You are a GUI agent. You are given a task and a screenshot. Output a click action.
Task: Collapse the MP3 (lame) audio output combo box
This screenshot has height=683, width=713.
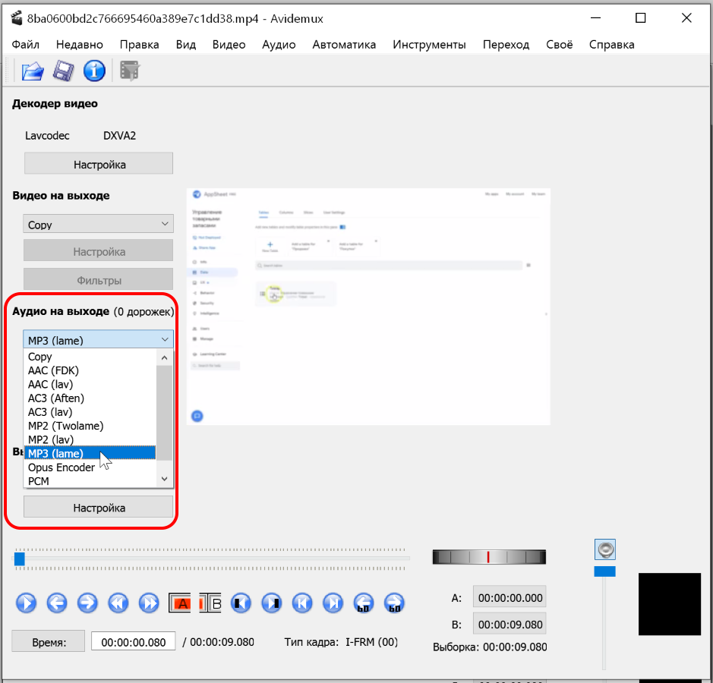99,340
